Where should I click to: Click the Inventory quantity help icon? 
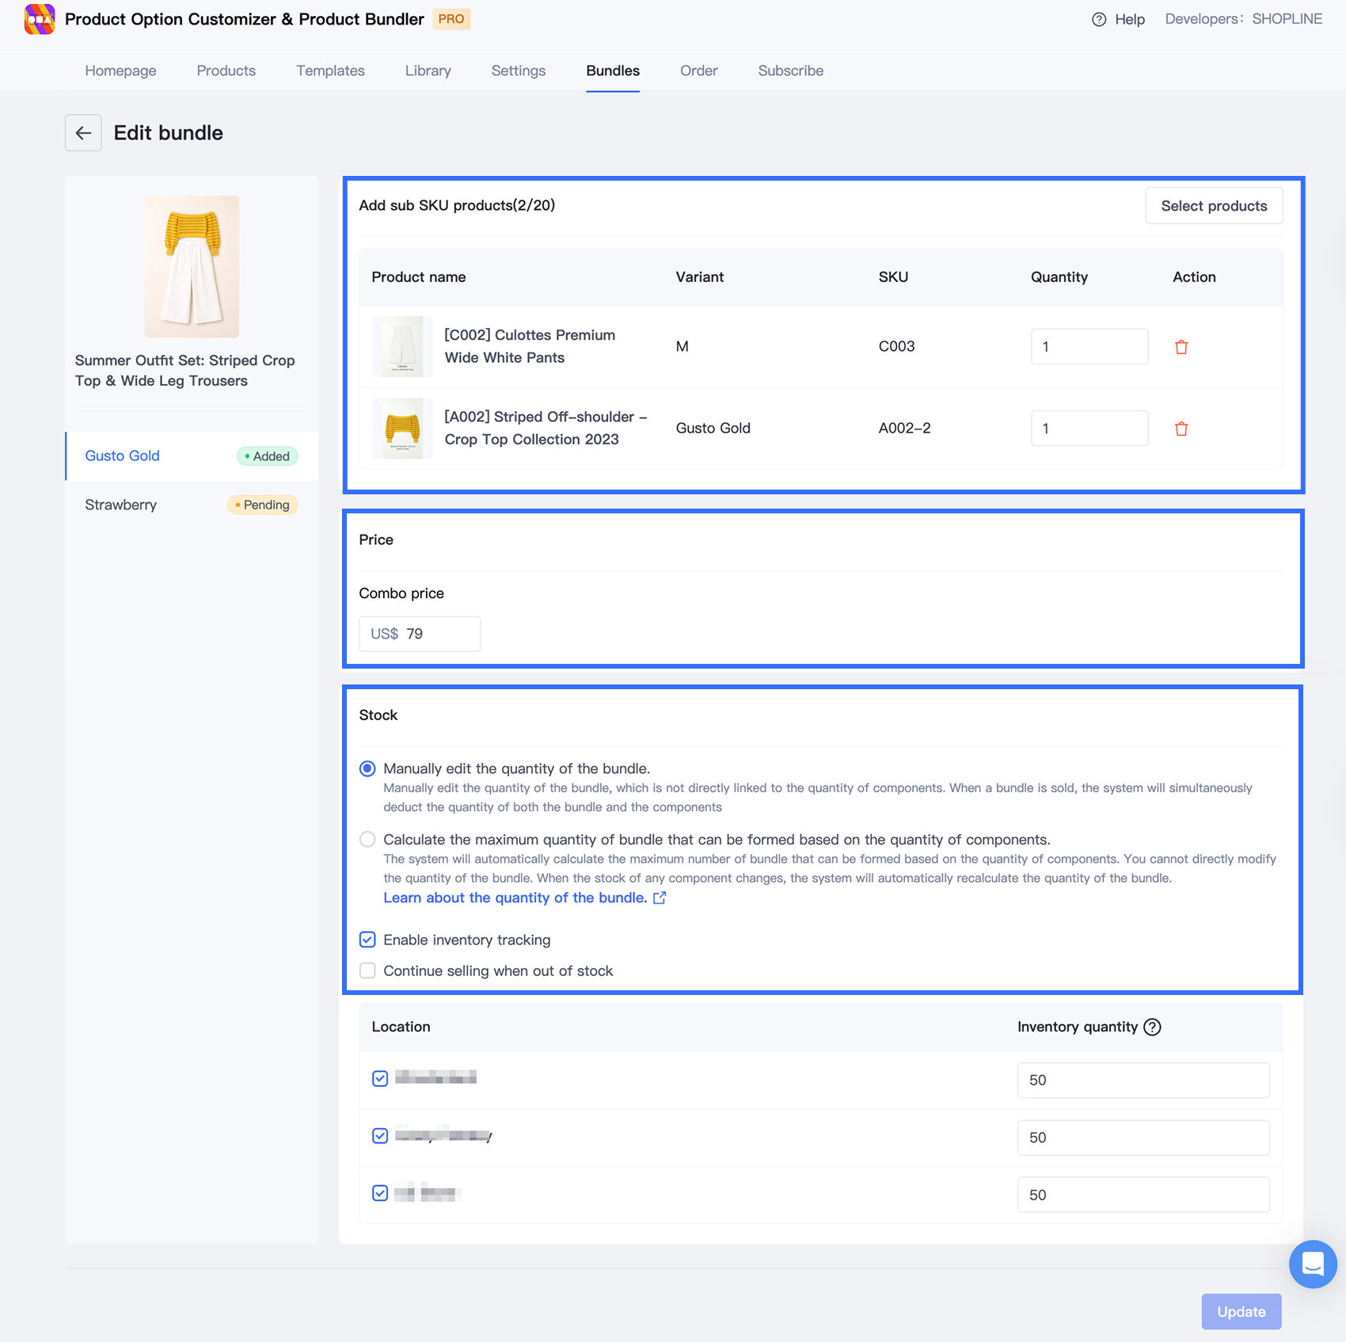pyautogui.click(x=1153, y=1027)
